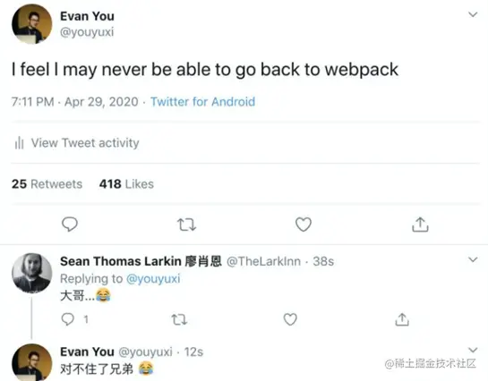Open Evan You's avatar on the main tweet
This screenshot has height=381, width=488.
[31, 24]
